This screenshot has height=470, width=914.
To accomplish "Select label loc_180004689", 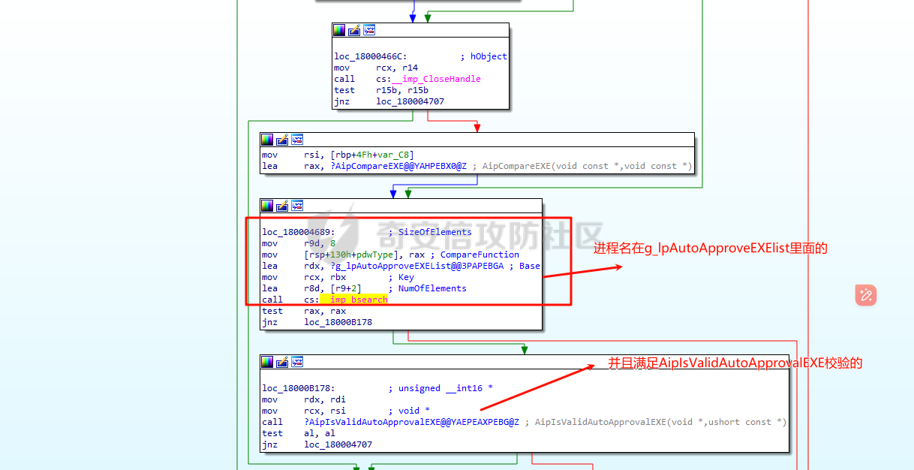I will point(299,232).
